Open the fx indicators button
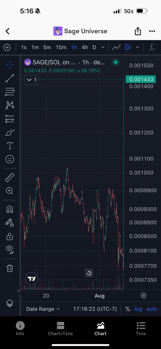 coord(152,47)
